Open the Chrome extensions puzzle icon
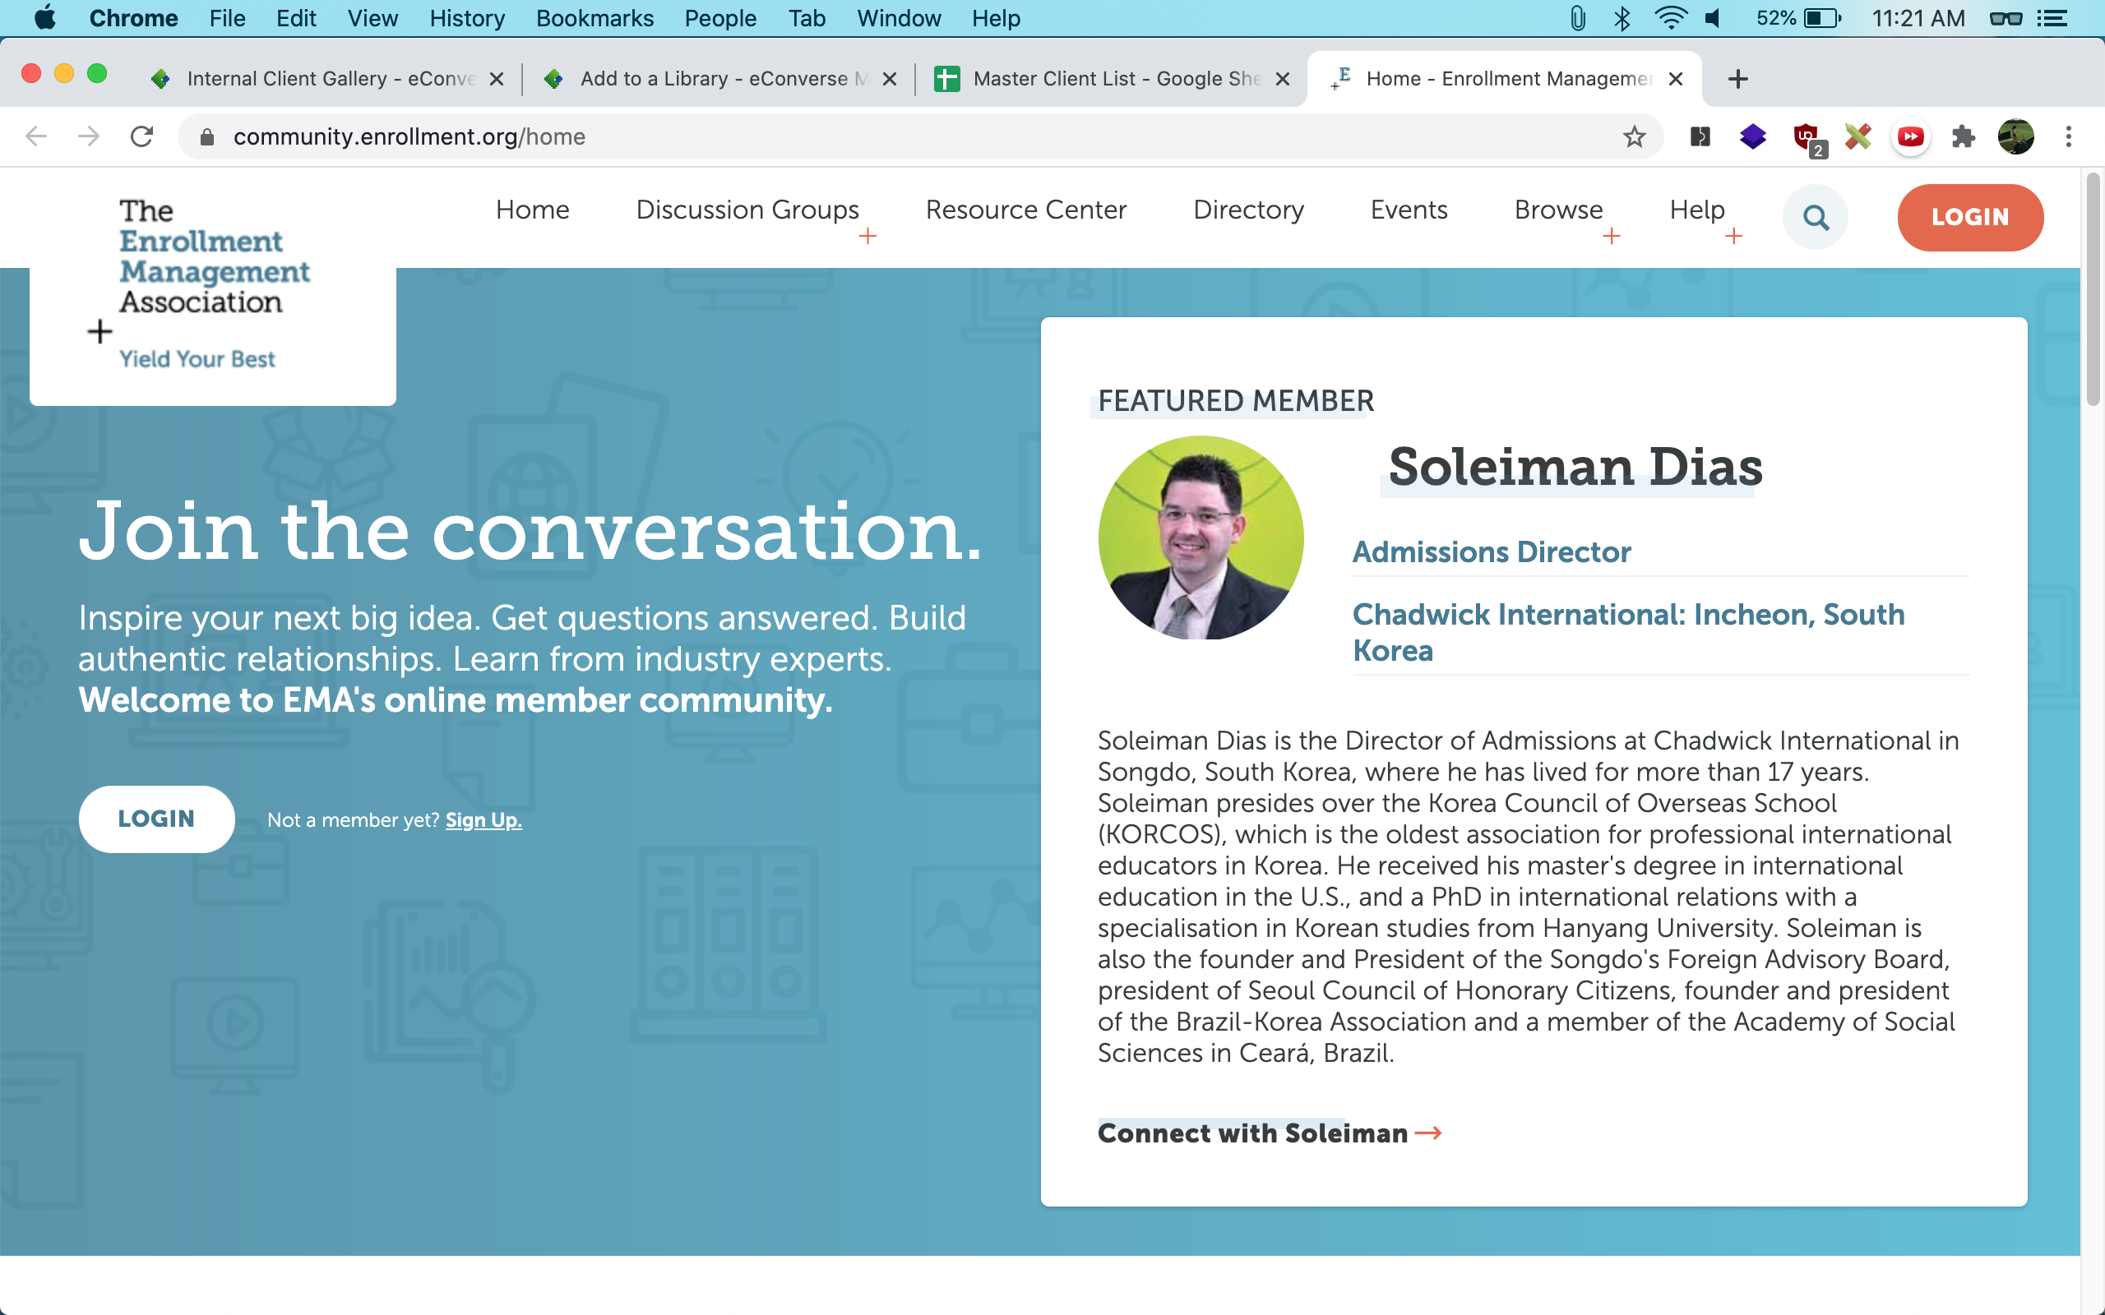2105x1315 pixels. [x=1964, y=136]
